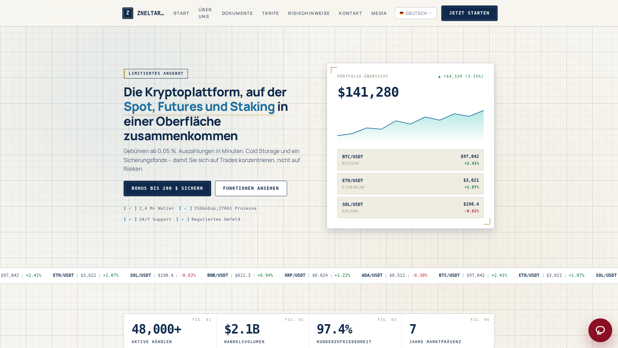Open the Dokumente menu item
The height and width of the screenshot is (348, 618).
pyautogui.click(x=237, y=13)
